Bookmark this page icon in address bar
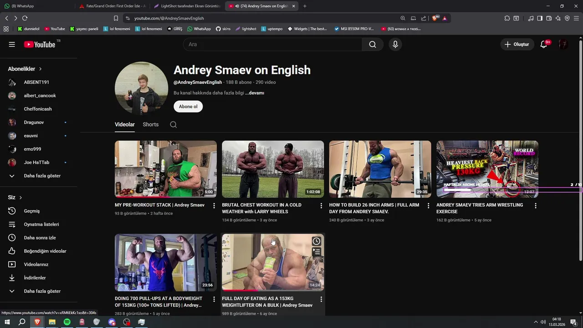The width and height of the screenshot is (583, 328). click(116, 18)
